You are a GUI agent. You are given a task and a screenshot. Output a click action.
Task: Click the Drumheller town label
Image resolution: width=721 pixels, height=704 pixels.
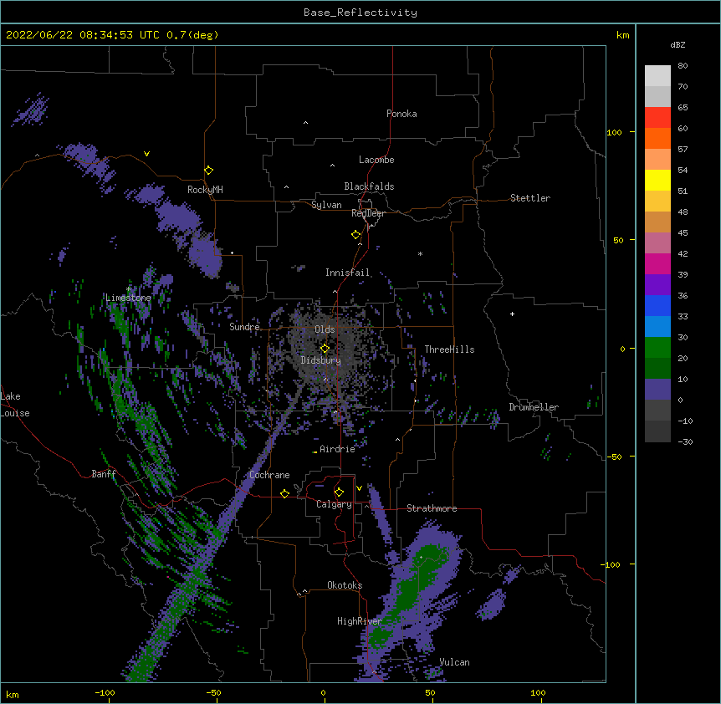534,407
